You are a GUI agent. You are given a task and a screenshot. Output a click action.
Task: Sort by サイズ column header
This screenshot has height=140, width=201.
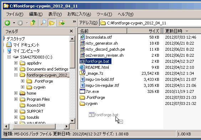(x=144, y=31)
